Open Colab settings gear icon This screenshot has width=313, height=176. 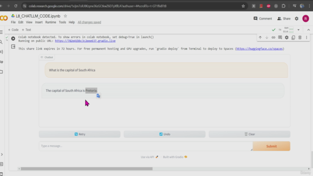pyautogui.click(x=297, y=19)
